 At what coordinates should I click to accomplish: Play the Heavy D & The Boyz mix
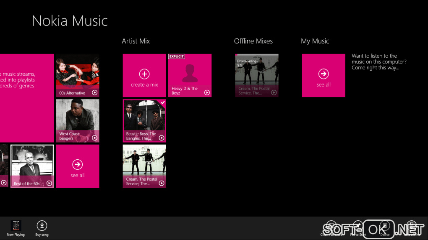(x=207, y=92)
